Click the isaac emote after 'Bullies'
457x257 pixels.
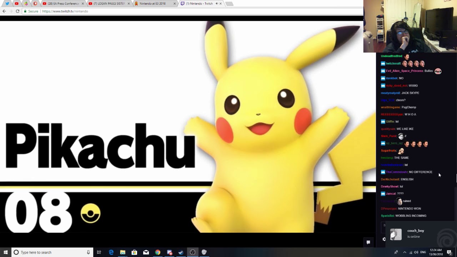click(x=438, y=71)
